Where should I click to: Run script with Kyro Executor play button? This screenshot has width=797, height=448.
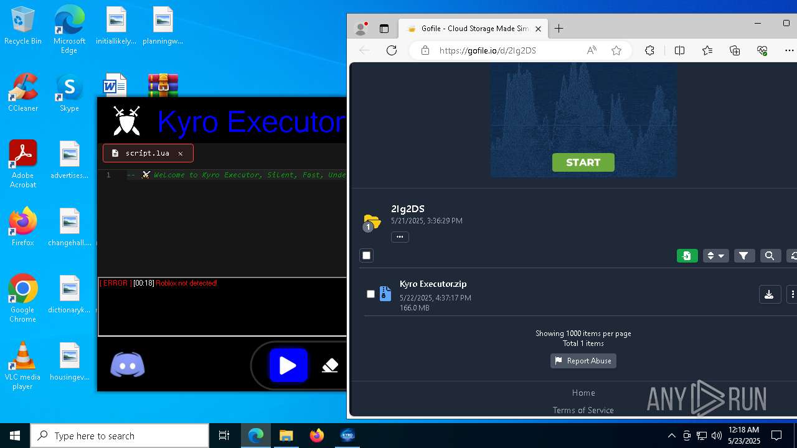288,365
